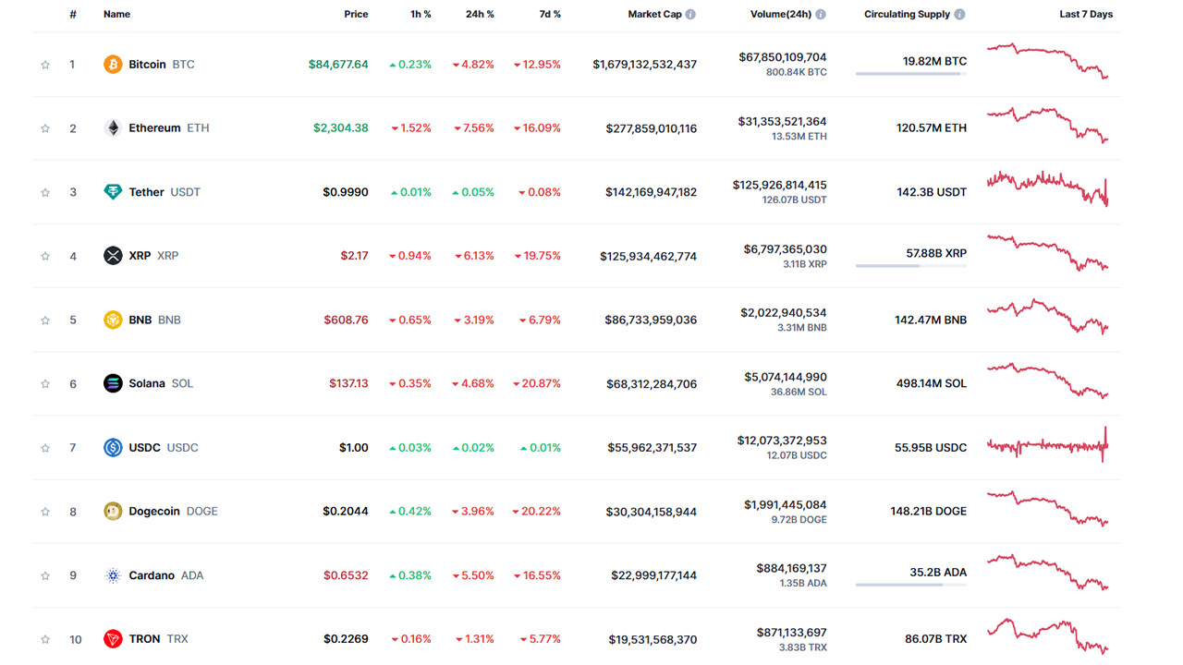Click the USDC logo icon
This screenshot has height=665, width=1183.
tap(113, 448)
